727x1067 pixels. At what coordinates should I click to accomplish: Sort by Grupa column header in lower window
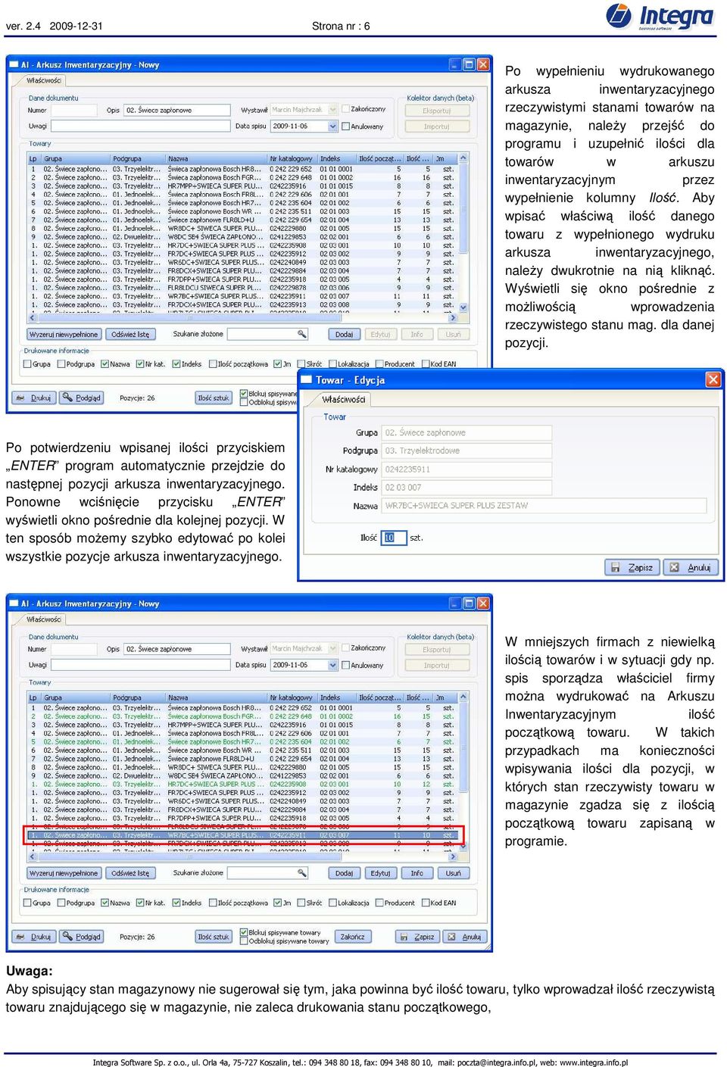75,698
